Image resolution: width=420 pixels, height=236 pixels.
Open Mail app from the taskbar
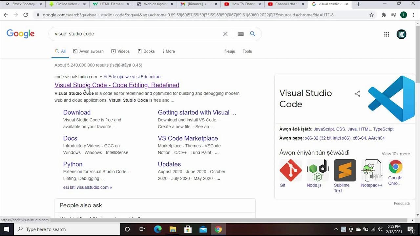click(x=203, y=229)
